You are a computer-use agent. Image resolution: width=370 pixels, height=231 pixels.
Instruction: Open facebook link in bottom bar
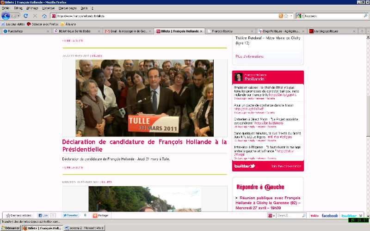330,215
